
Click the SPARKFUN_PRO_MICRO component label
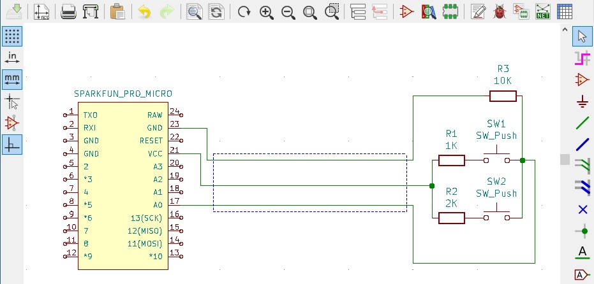[x=123, y=94]
